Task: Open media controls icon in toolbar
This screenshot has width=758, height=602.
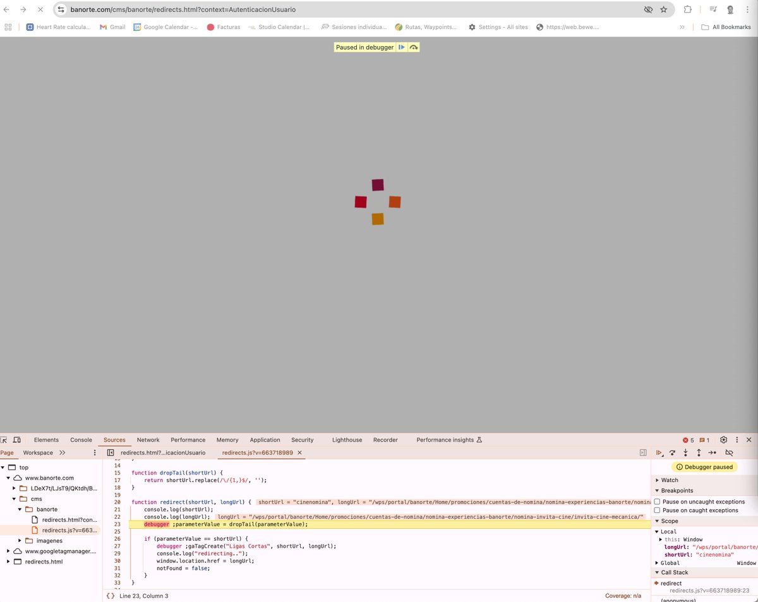Action: (x=713, y=9)
